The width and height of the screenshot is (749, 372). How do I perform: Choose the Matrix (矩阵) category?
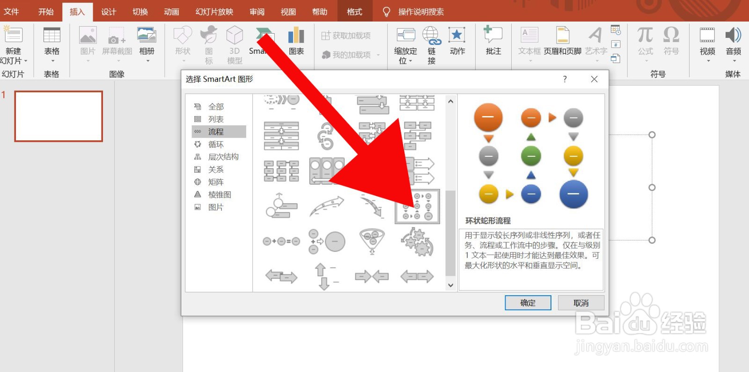click(216, 182)
